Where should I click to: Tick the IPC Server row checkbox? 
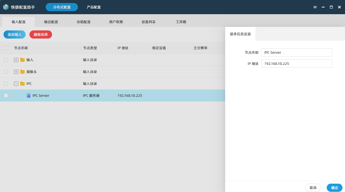(x=6, y=95)
